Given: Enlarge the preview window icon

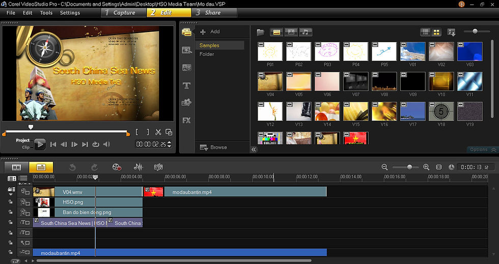Looking at the screenshot, I should [x=169, y=132].
